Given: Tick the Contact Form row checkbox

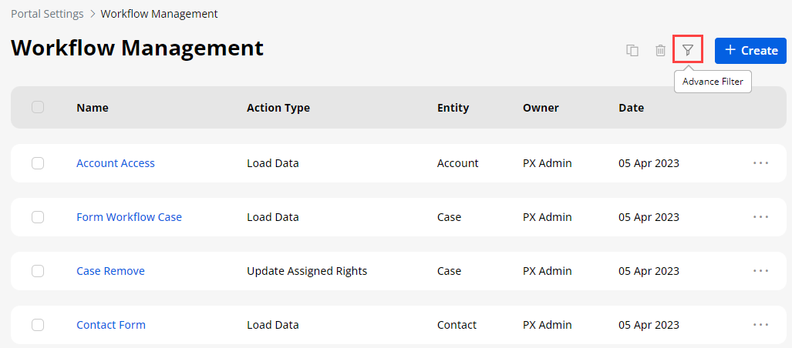Looking at the screenshot, I should coord(38,325).
